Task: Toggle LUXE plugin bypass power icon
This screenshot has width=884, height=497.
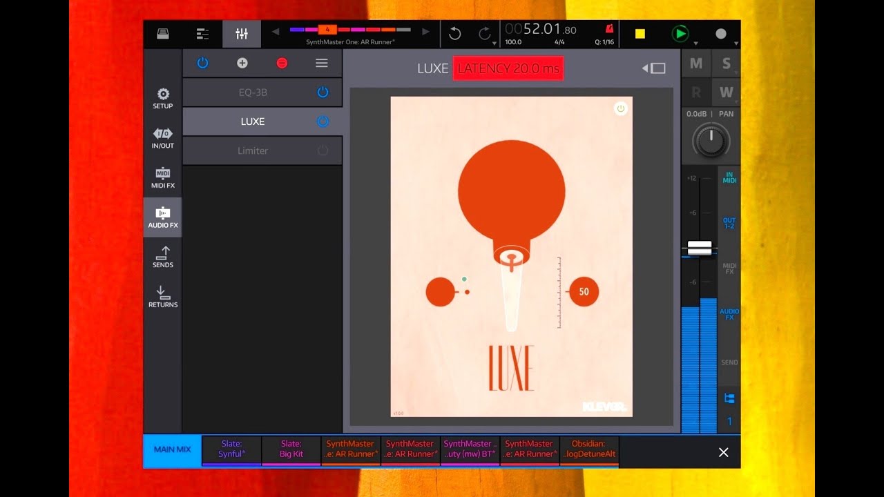Action: point(620,108)
